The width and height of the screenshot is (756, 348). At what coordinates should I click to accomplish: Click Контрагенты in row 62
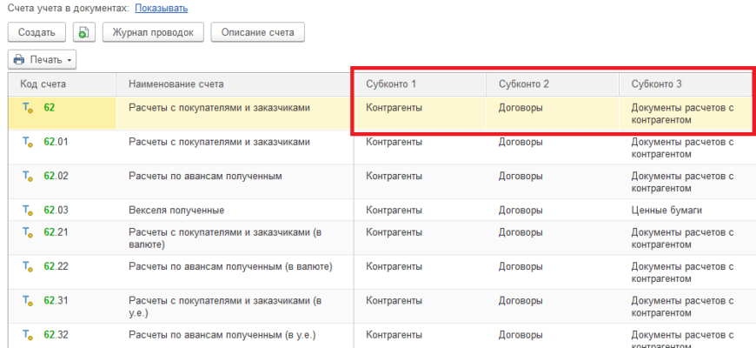click(x=394, y=108)
